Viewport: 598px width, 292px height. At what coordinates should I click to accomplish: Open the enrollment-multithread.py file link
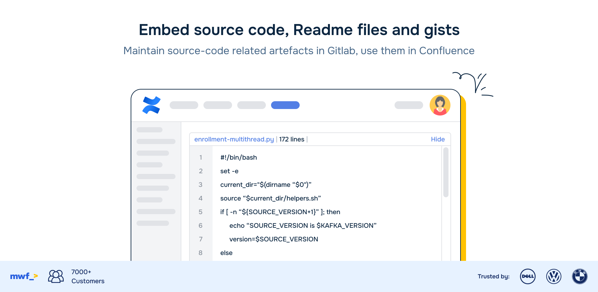[x=234, y=139]
